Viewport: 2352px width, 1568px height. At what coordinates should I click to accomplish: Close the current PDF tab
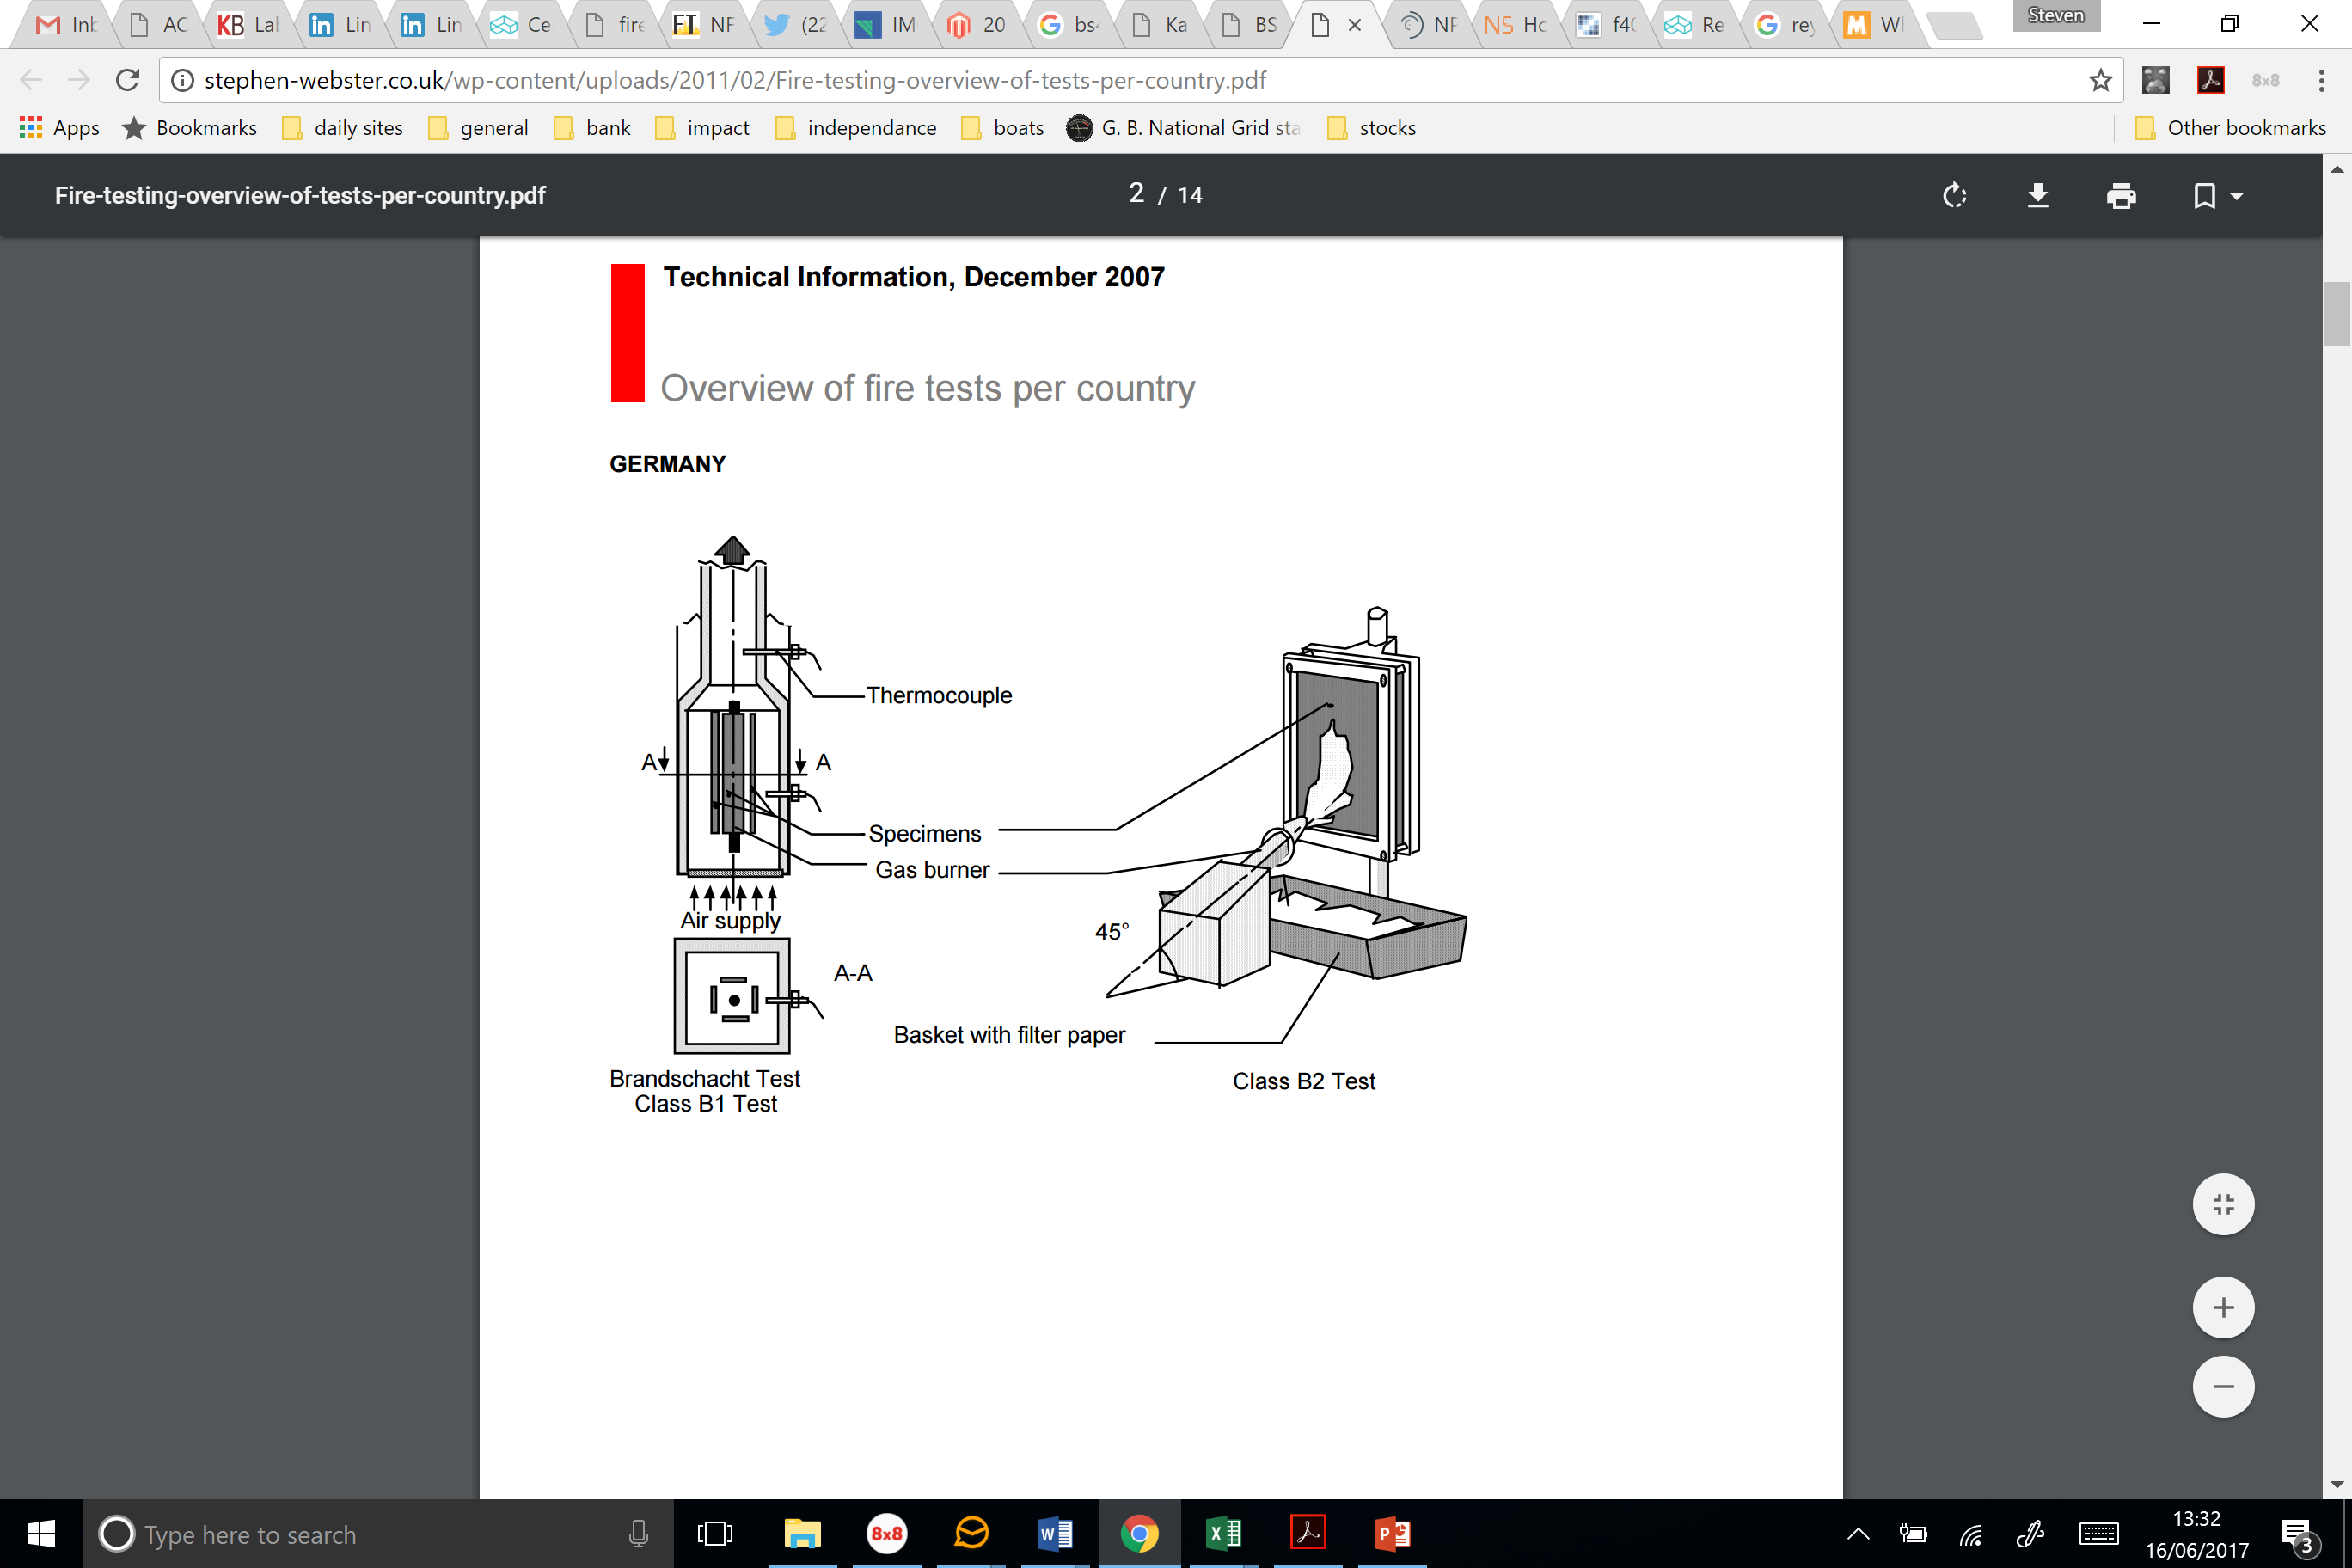pyautogui.click(x=1354, y=25)
